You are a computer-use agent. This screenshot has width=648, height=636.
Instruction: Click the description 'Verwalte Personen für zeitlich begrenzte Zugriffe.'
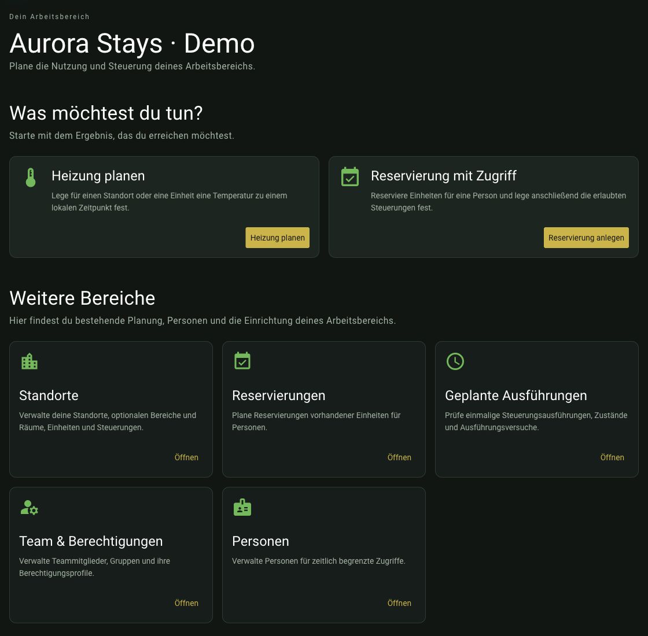coord(319,561)
